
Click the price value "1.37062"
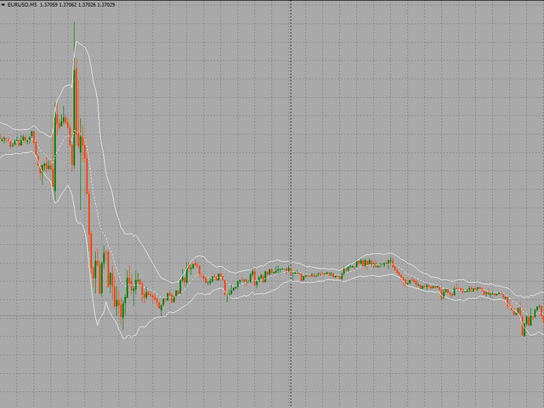point(68,5)
